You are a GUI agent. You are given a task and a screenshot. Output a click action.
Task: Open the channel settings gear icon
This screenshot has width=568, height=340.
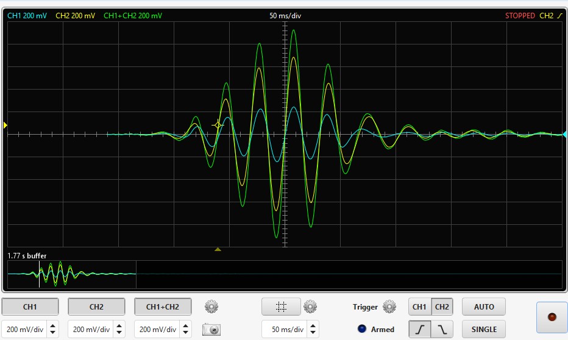(x=211, y=306)
